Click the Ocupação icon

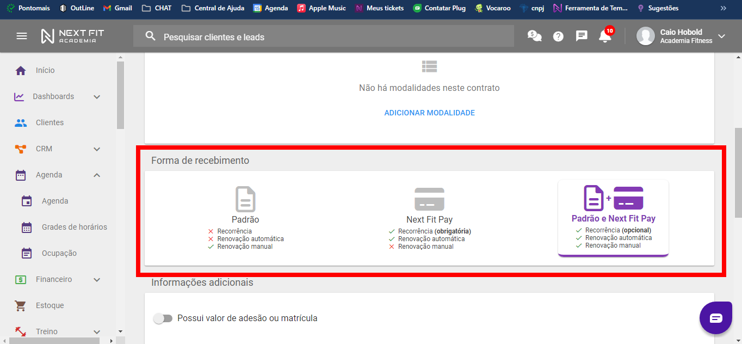point(27,253)
